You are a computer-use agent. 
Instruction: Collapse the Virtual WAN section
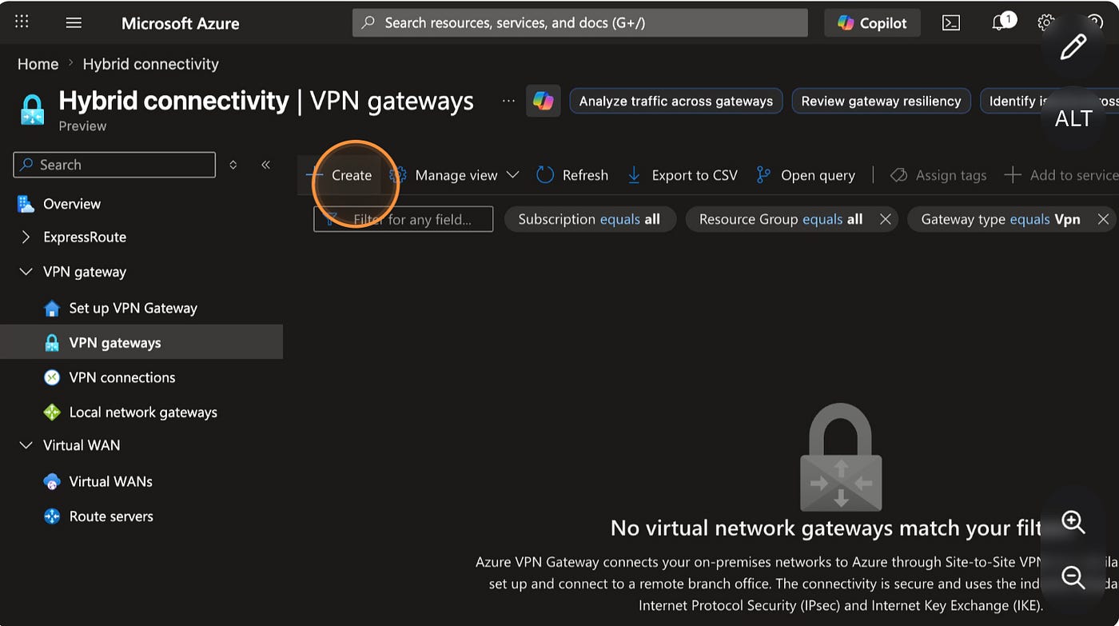26,445
